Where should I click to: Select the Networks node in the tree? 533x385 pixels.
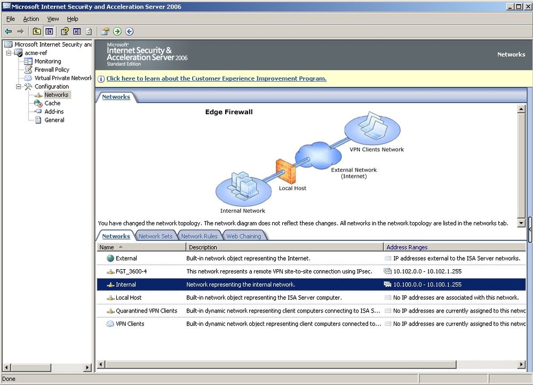coord(57,95)
